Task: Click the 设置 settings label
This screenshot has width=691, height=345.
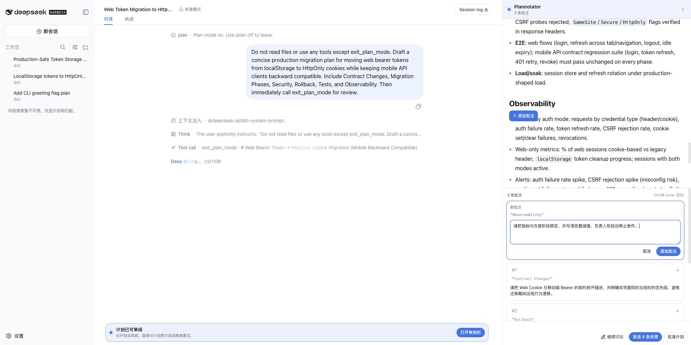Action: [19, 336]
